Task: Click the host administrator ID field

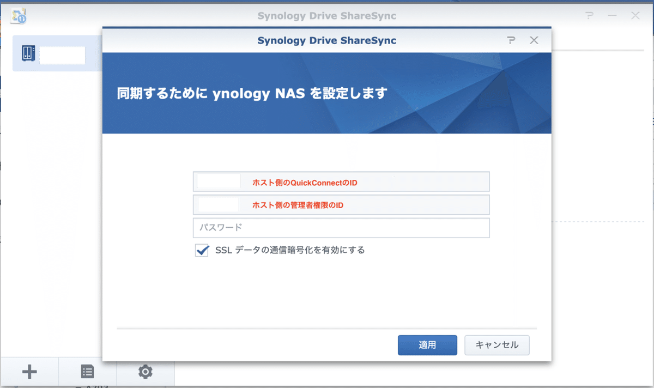Action: click(341, 205)
